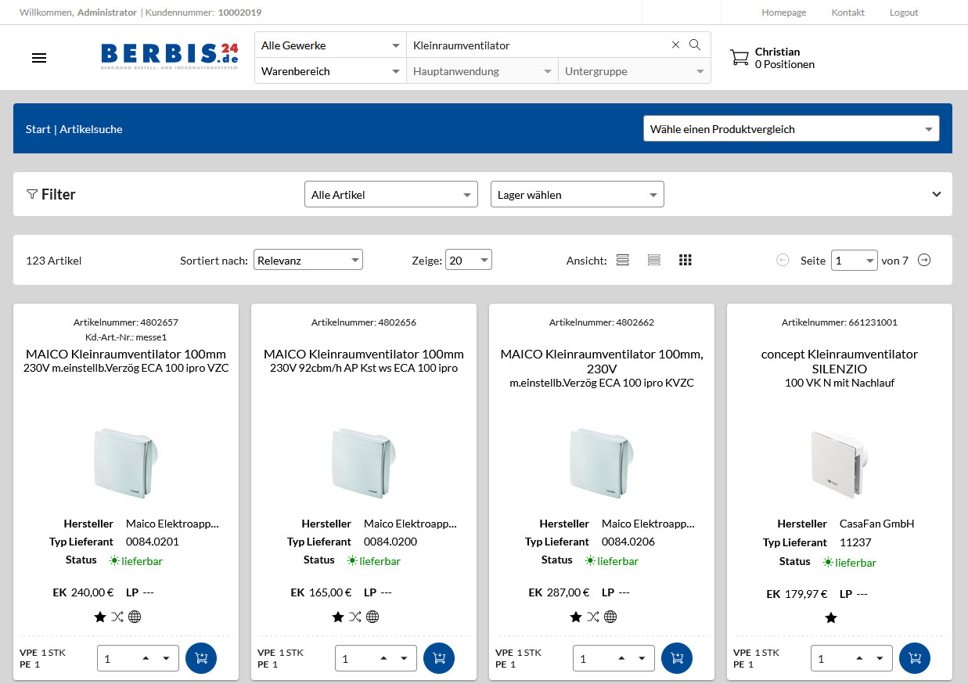Open title MAICO Kleinraumventilator ECA 100 ipro VZC
This screenshot has height=684, width=968.
coord(126,361)
